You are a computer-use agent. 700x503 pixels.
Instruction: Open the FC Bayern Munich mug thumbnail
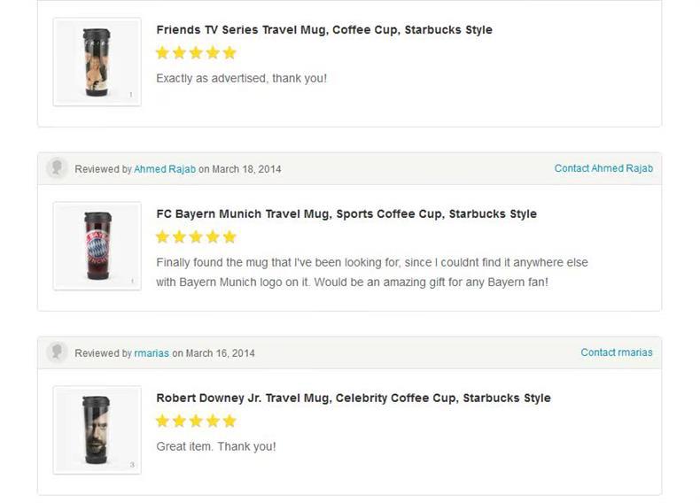97,246
